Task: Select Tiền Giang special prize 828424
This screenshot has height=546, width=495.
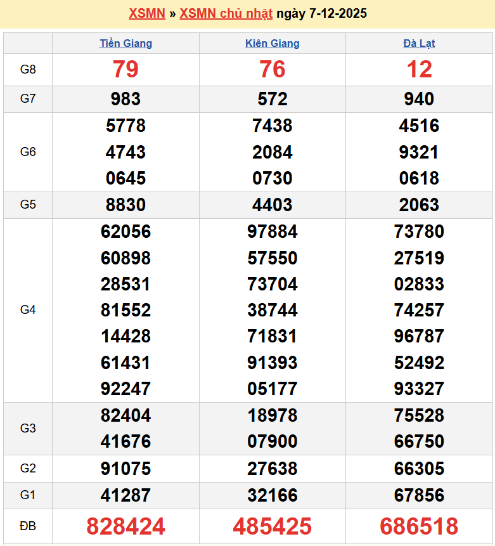Action: pyautogui.click(x=125, y=526)
